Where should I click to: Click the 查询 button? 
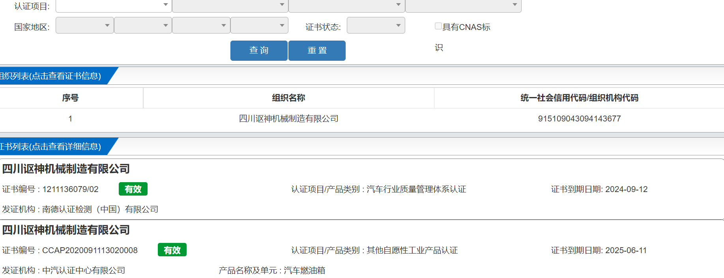[259, 50]
